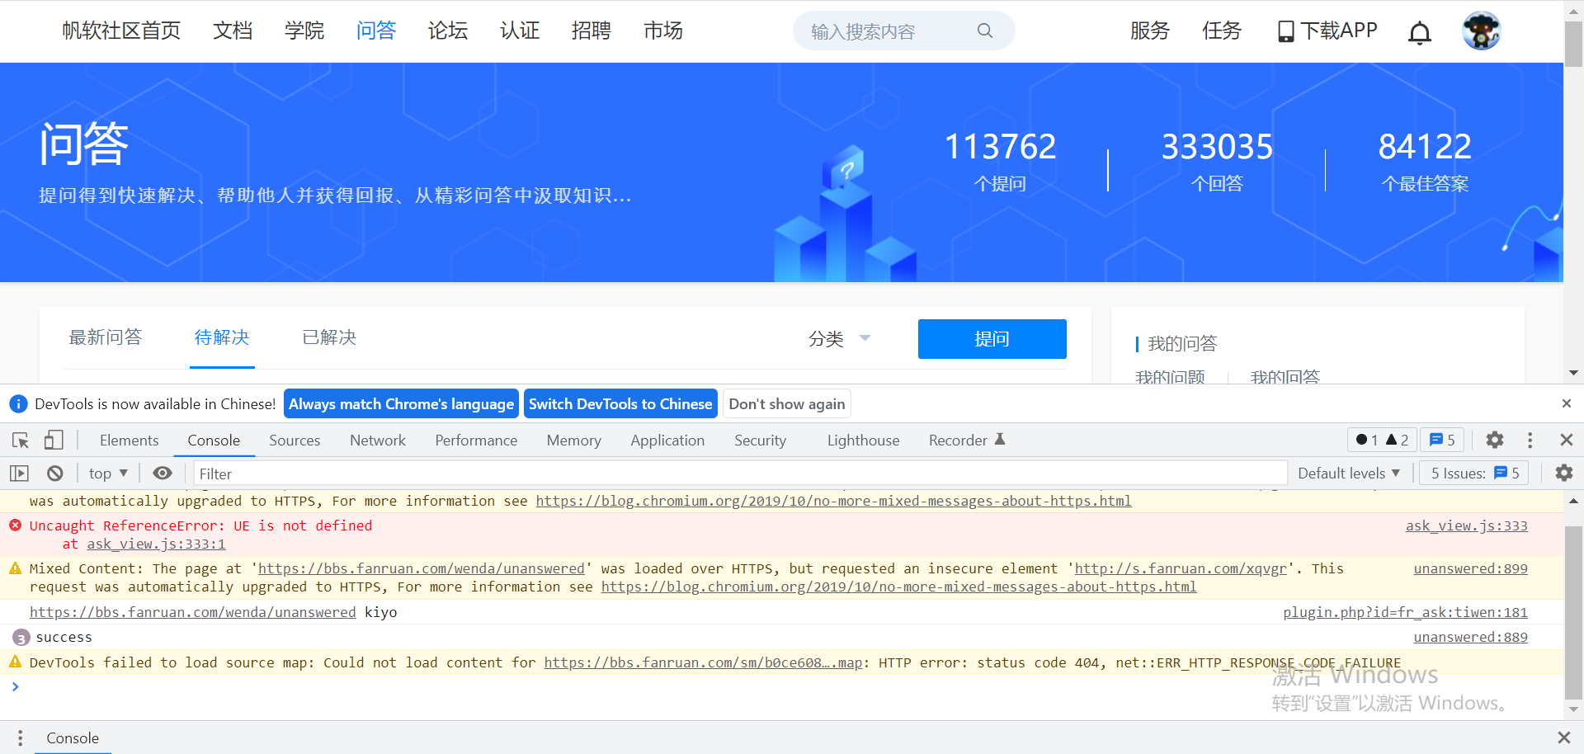Expand the 分类 category dropdown
The height and width of the screenshot is (754, 1584).
click(839, 339)
